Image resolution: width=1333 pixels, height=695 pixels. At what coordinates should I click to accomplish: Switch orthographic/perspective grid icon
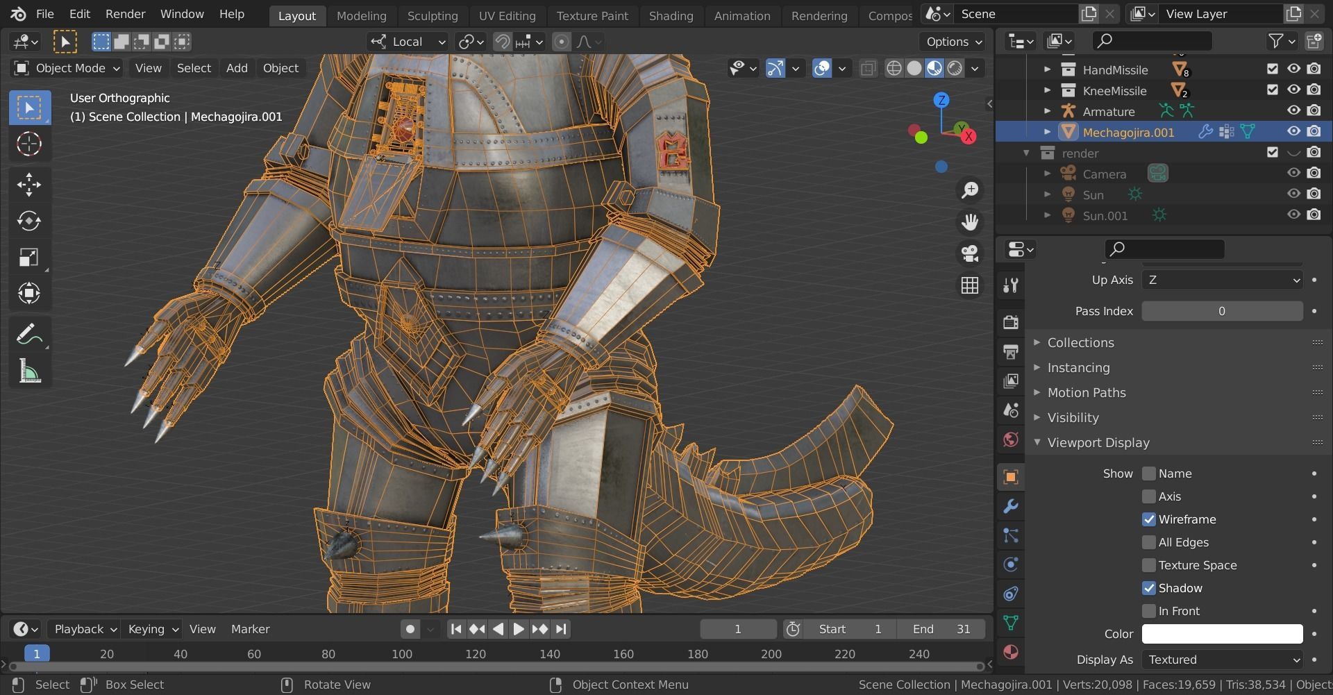tap(970, 285)
